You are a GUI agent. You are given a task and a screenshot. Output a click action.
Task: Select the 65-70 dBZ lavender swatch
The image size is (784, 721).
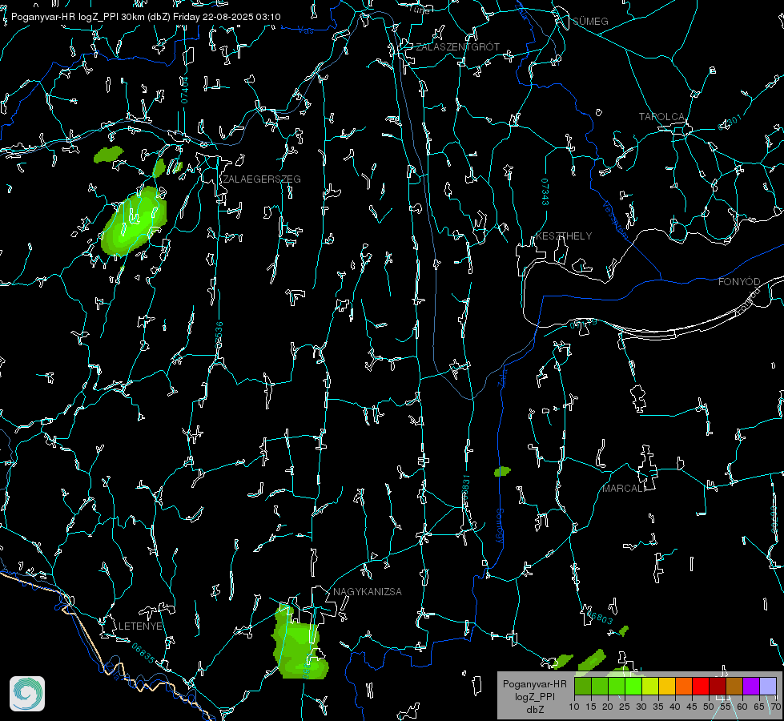(x=767, y=686)
